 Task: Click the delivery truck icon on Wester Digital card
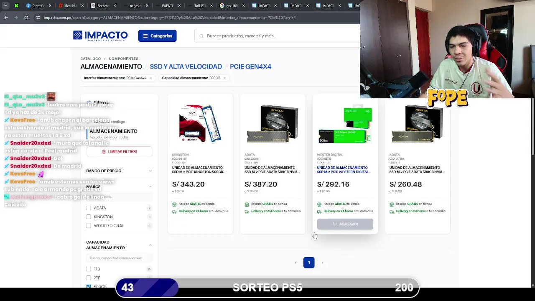tap(319, 211)
